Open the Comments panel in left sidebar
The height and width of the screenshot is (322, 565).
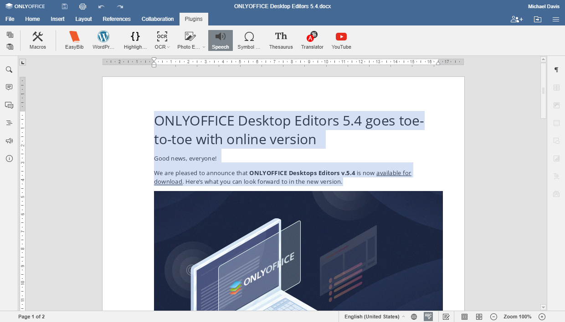coord(9,87)
